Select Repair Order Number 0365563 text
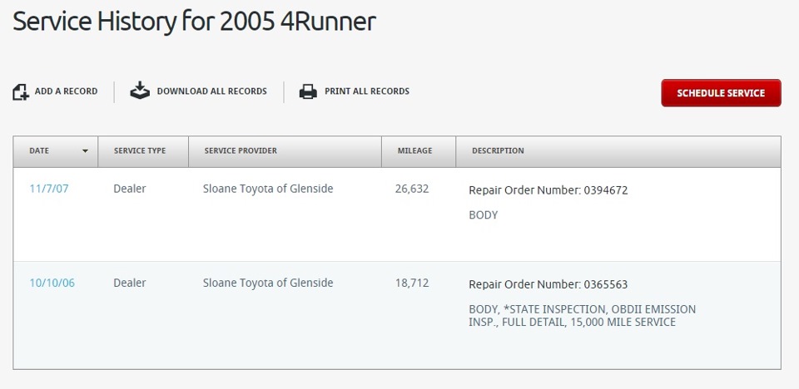The image size is (799, 389). [548, 284]
